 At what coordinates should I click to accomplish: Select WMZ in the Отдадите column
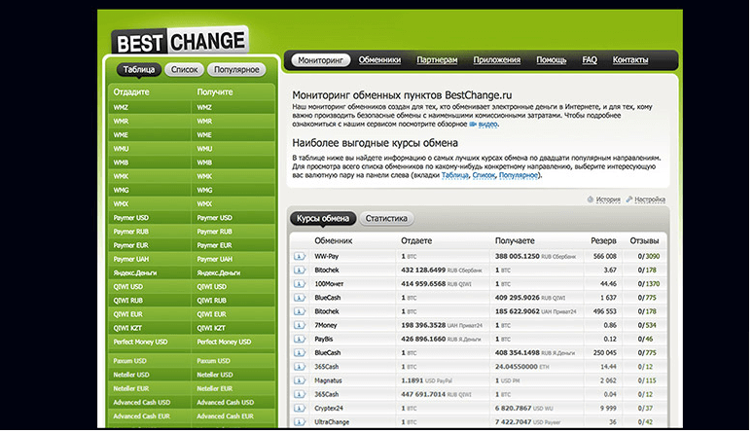(122, 107)
